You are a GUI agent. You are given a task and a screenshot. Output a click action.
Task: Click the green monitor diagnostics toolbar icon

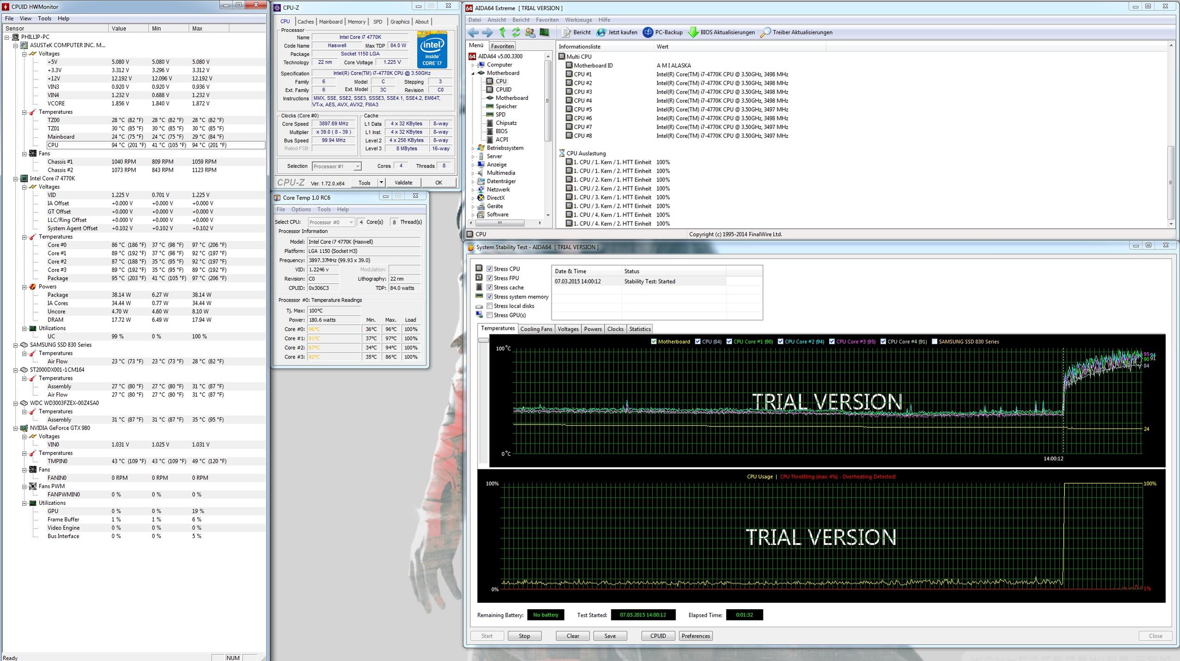(544, 32)
